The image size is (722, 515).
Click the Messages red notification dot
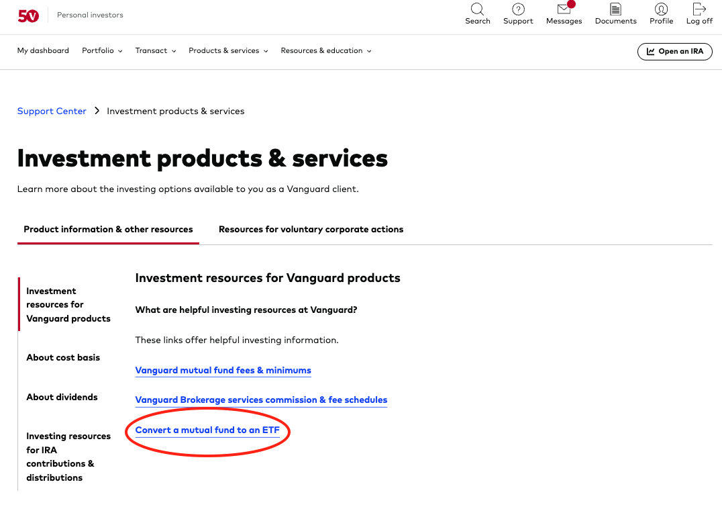tap(571, 4)
